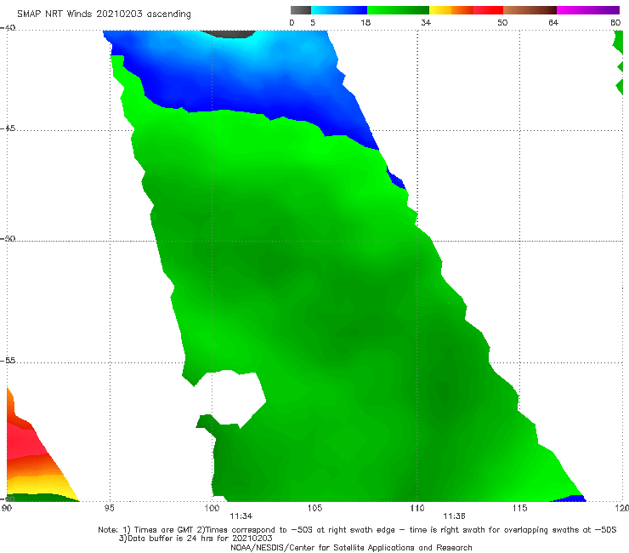This screenshot has height=553, width=629.
Task: Click the longitude label '105' on the bottom axis
Action: click(314, 508)
